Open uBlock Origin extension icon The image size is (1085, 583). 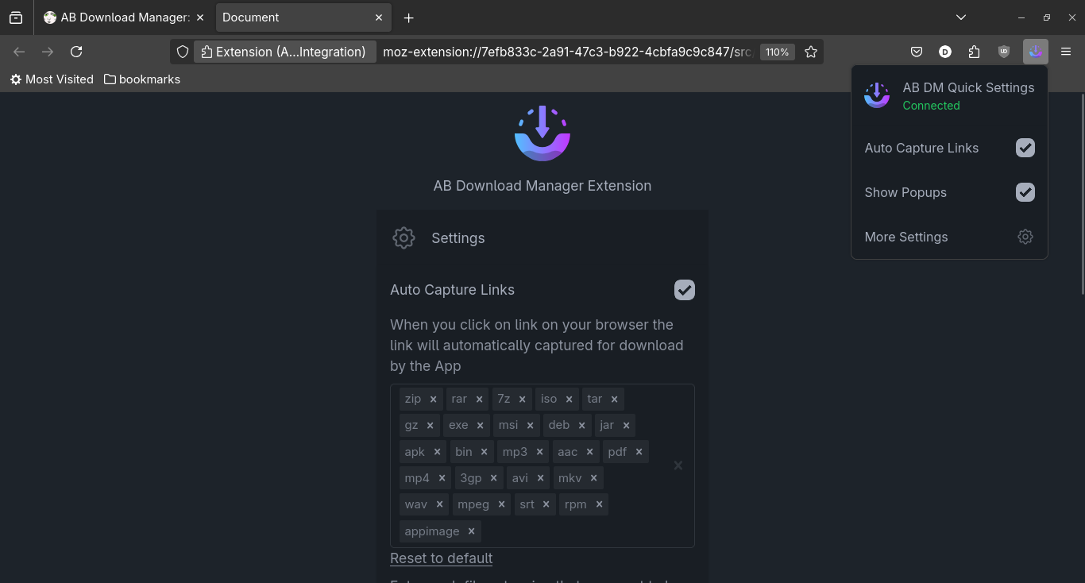click(x=1004, y=52)
